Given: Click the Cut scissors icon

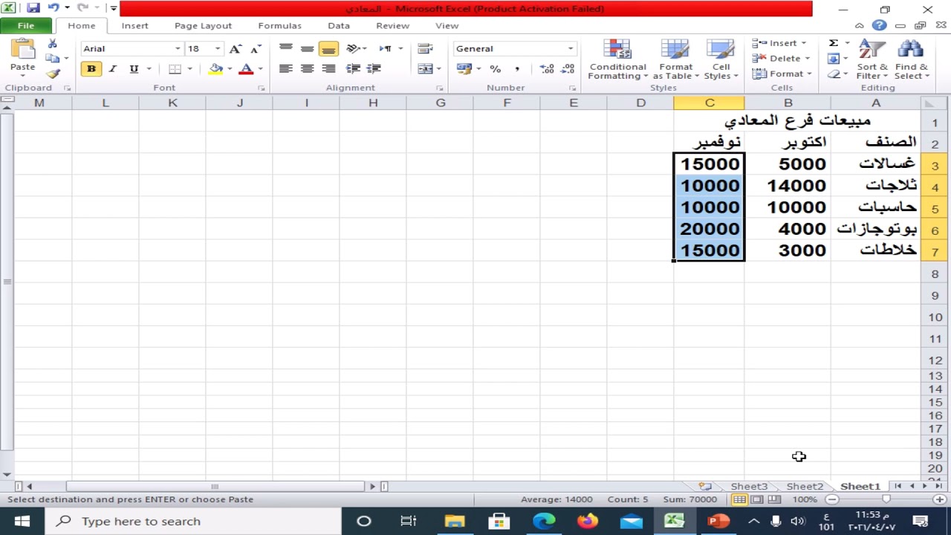Looking at the screenshot, I should coord(52,44).
